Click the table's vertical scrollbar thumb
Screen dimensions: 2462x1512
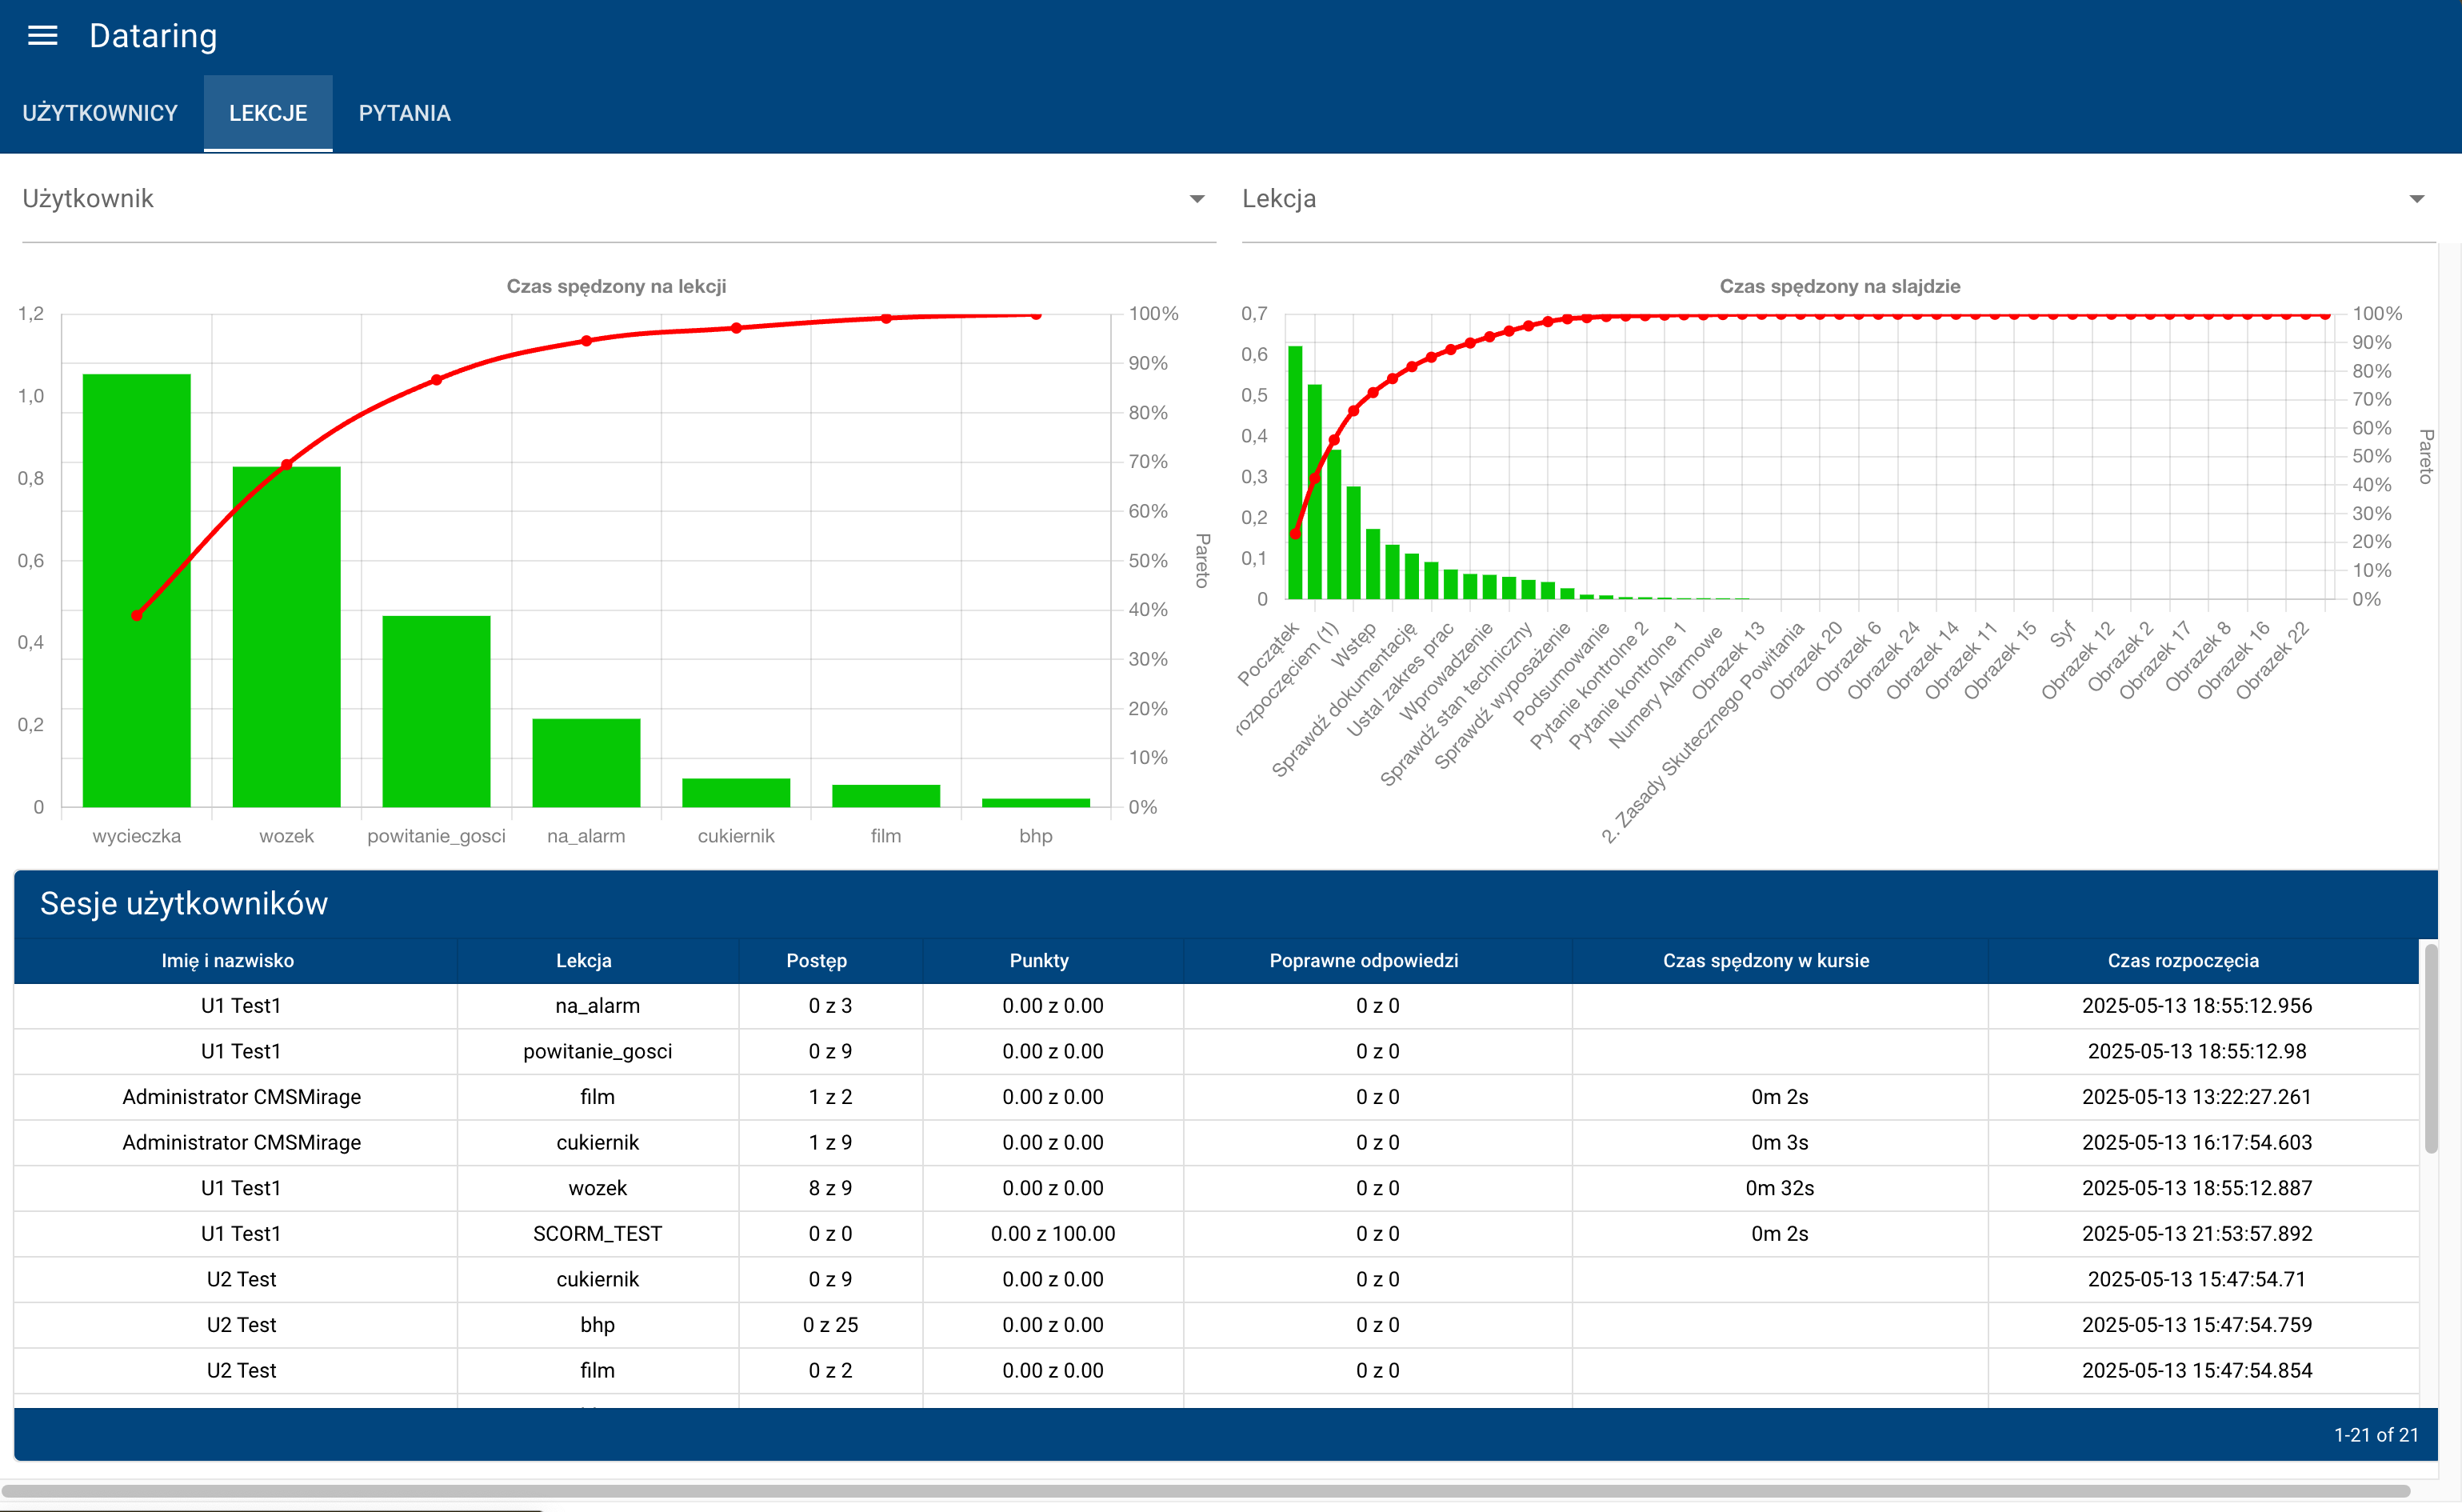click(2430, 1050)
